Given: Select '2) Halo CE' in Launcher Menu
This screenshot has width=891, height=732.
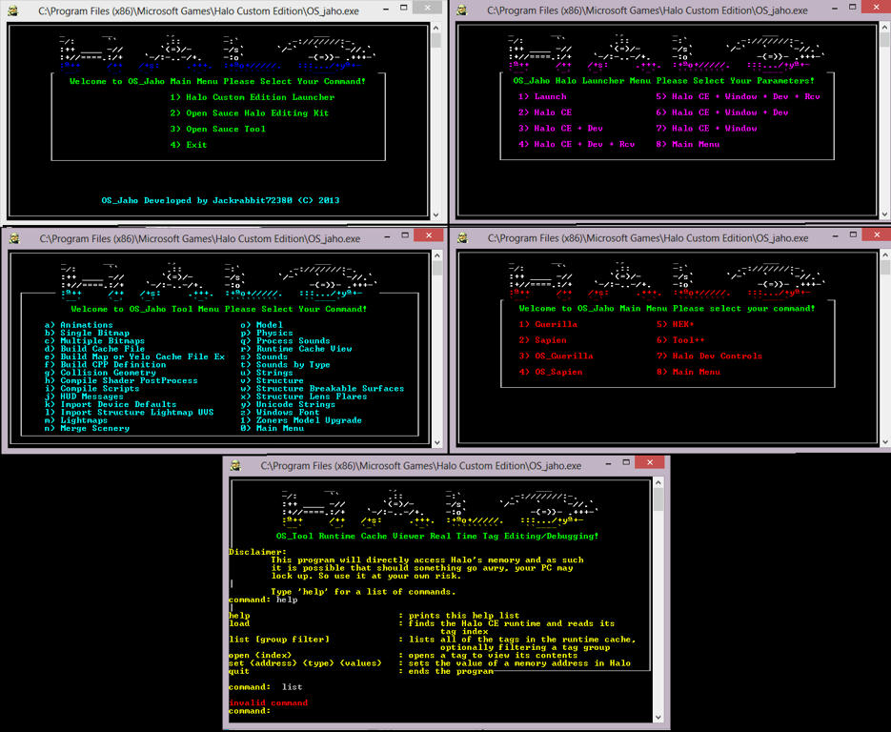Looking at the screenshot, I should [545, 112].
